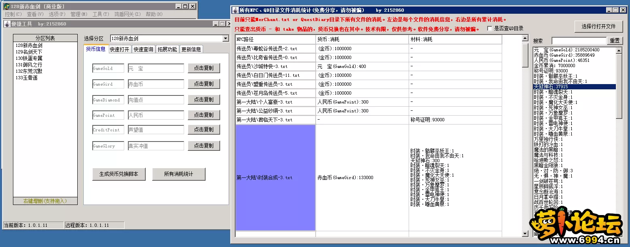The height and width of the screenshot is (247, 630).
Task: Click the 便捷工具 window title icon
Action: pos(7,24)
